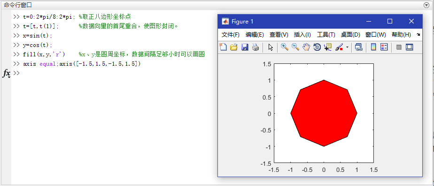The height and width of the screenshot is (186, 434).
Task: Insert a colorbar
Action: pos(373,47)
